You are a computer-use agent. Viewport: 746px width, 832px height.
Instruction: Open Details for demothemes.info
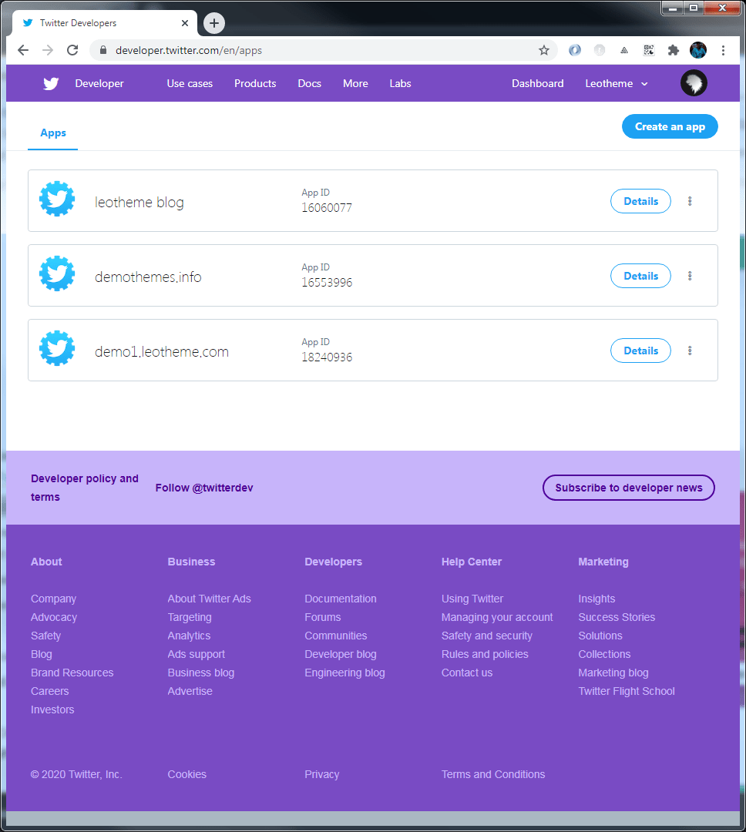640,276
